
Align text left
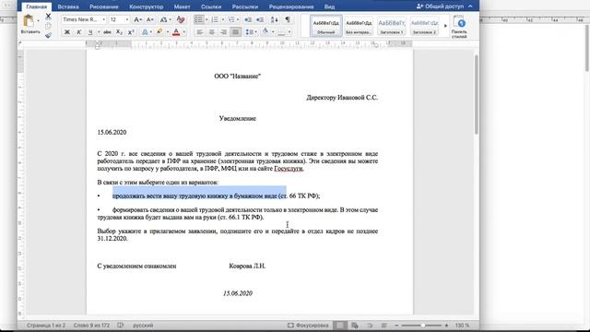coord(200,32)
